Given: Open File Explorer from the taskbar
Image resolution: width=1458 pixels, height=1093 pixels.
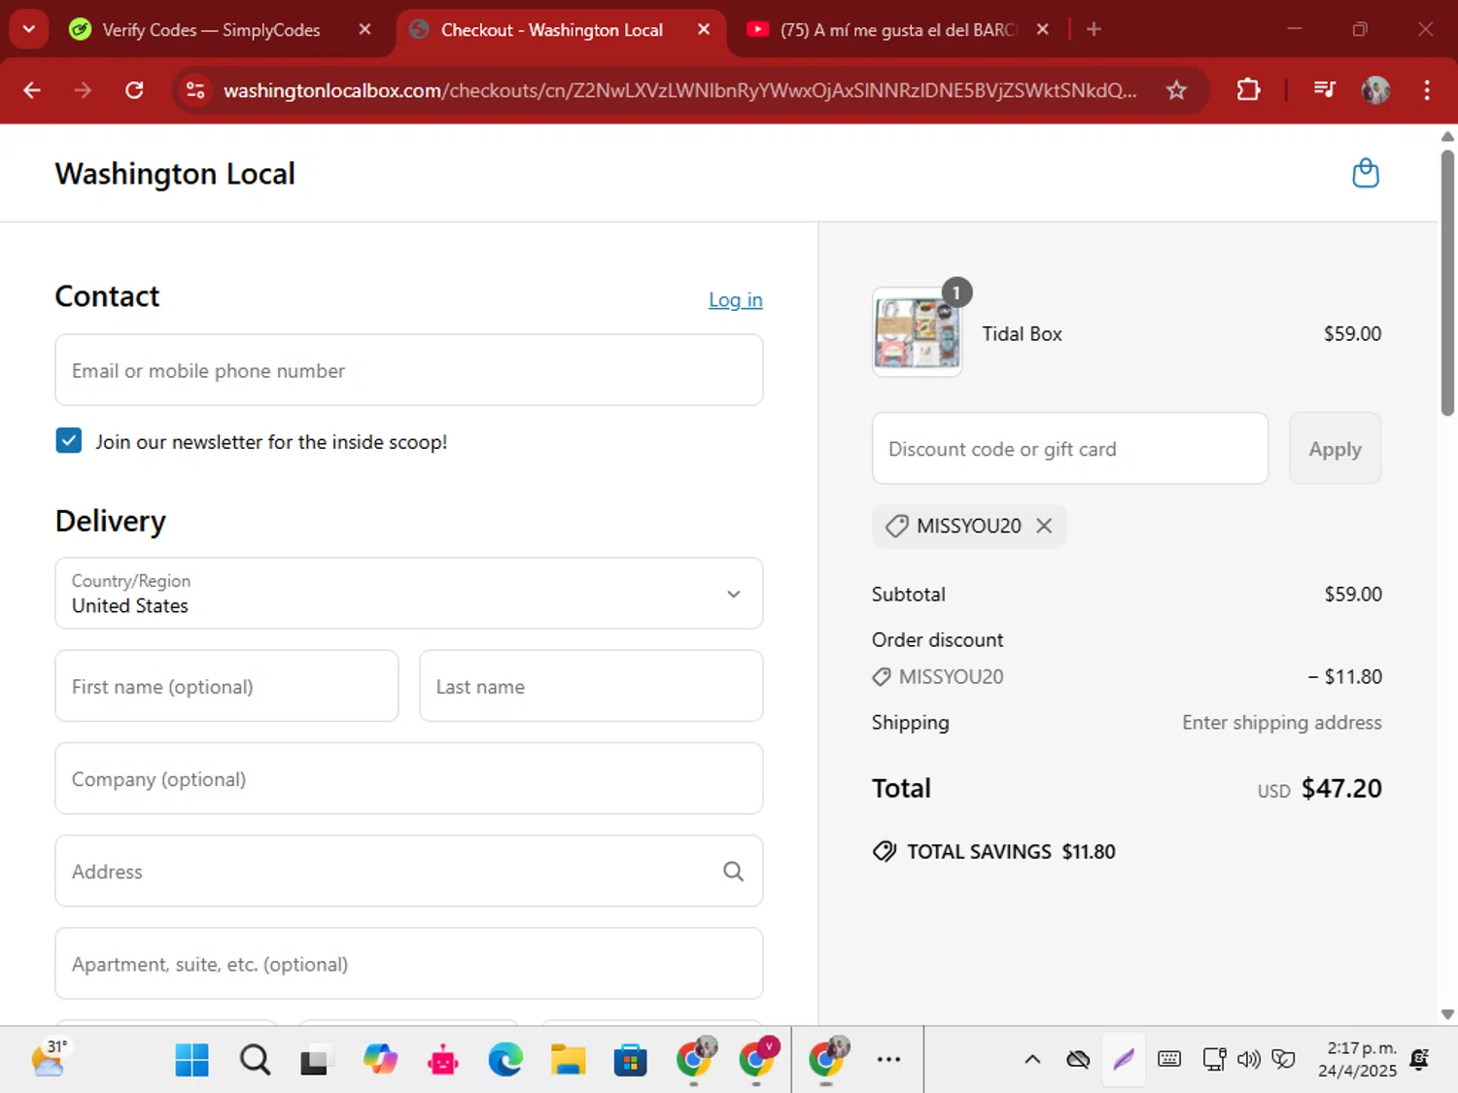Looking at the screenshot, I should (568, 1060).
